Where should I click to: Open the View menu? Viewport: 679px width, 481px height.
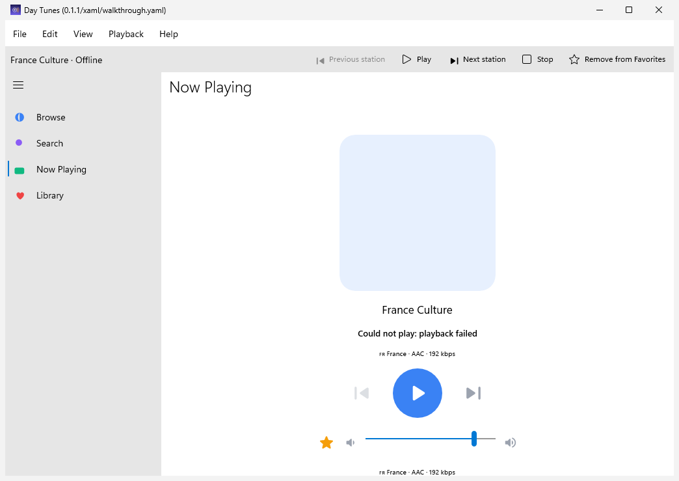click(83, 34)
